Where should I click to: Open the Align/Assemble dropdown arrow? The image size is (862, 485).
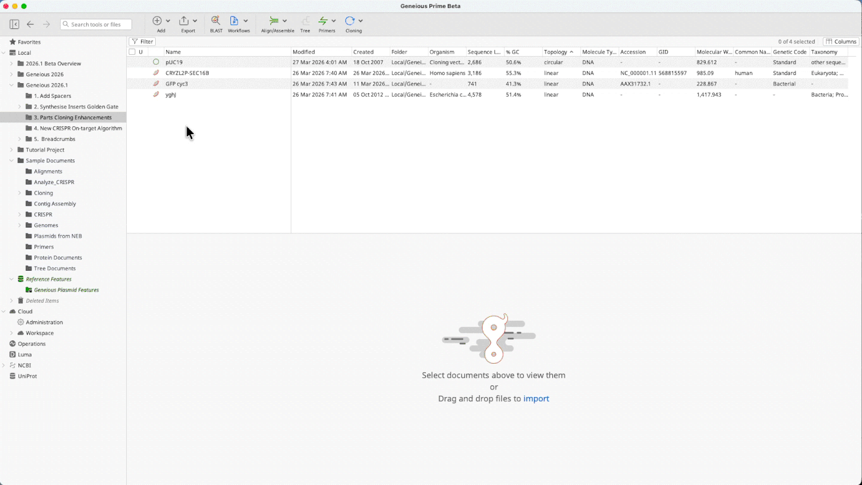coord(284,21)
